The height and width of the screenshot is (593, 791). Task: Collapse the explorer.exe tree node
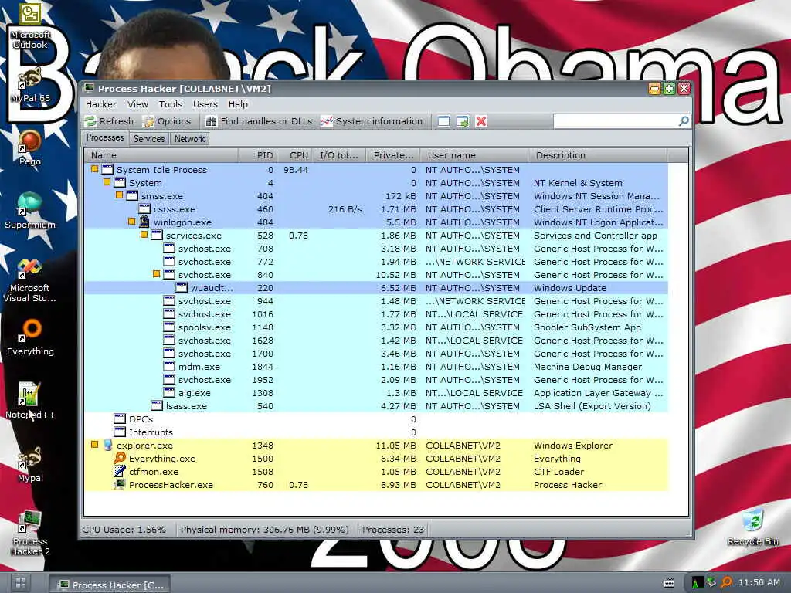click(x=94, y=445)
